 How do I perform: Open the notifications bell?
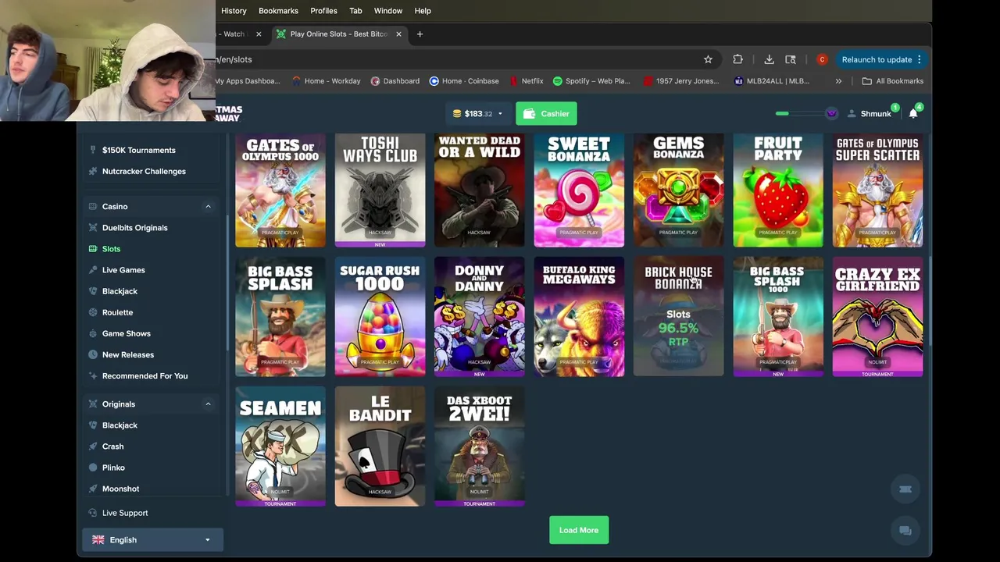point(913,114)
